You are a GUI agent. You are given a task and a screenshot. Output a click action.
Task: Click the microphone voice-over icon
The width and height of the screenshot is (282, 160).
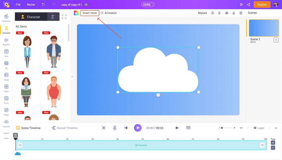pyautogui.click(x=115, y=128)
